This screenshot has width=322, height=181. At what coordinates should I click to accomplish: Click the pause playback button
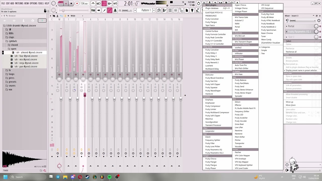pos(66,4)
